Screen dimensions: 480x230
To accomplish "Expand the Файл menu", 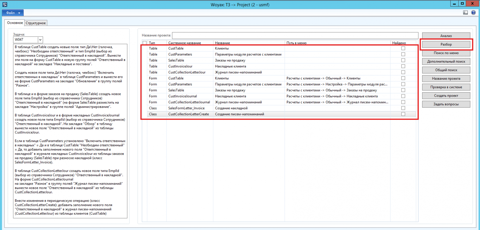I will (x=13, y=13).
